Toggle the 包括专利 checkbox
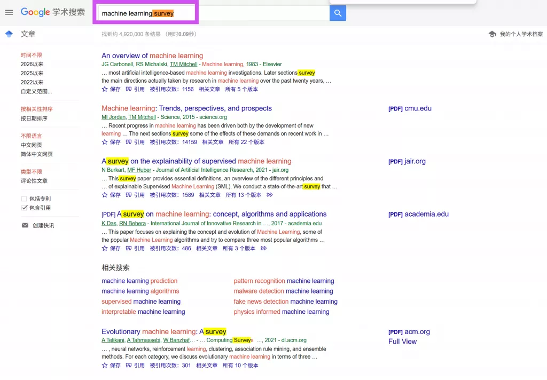This screenshot has width=547, height=380. point(25,199)
